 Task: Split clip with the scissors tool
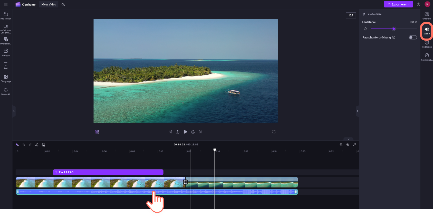coord(37,145)
